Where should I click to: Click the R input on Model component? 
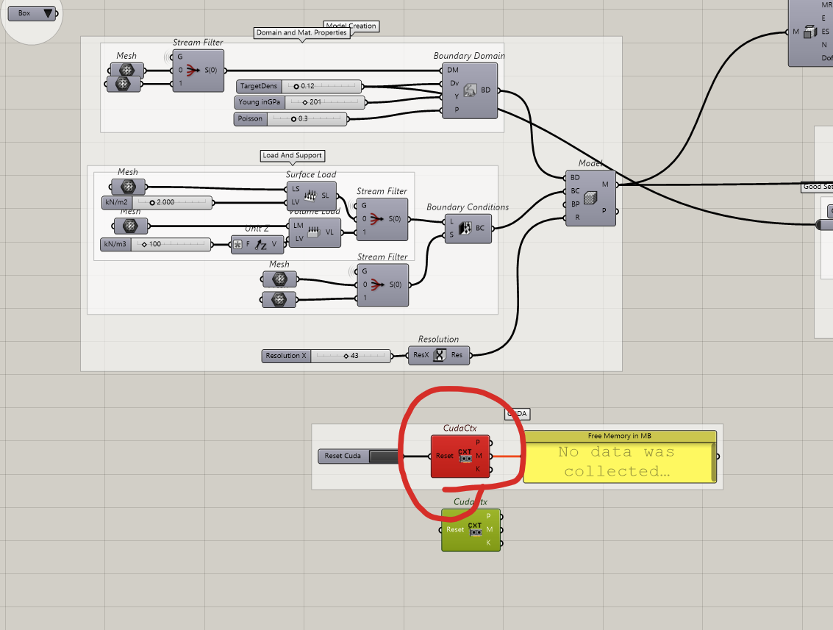coord(576,218)
